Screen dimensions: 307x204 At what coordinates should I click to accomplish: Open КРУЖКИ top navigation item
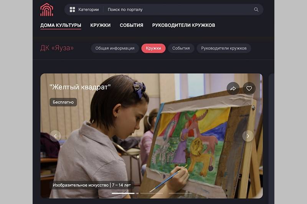point(101,25)
